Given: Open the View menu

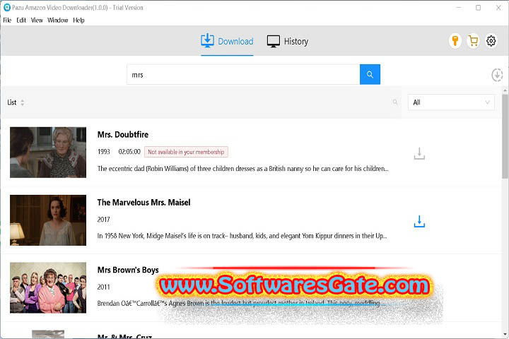Looking at the screenshot, I should point(37,20).
